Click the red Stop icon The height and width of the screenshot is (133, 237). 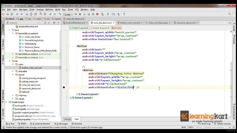97,14
